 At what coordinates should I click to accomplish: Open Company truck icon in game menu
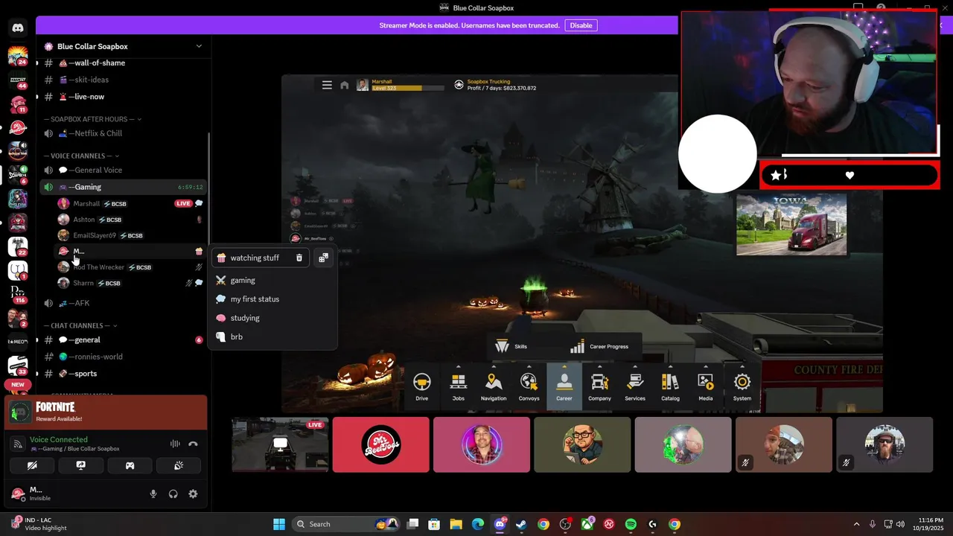599,386
